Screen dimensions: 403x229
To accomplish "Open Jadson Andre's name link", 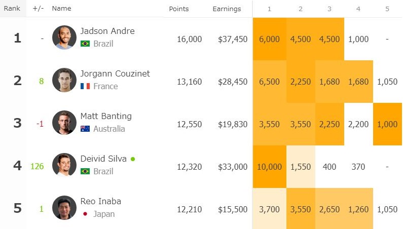I will pyautogui.click(x=107, y=31).
